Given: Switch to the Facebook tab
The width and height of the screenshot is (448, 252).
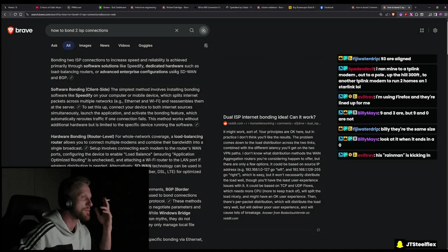Looking at the screenshot, I should (333, 7).
